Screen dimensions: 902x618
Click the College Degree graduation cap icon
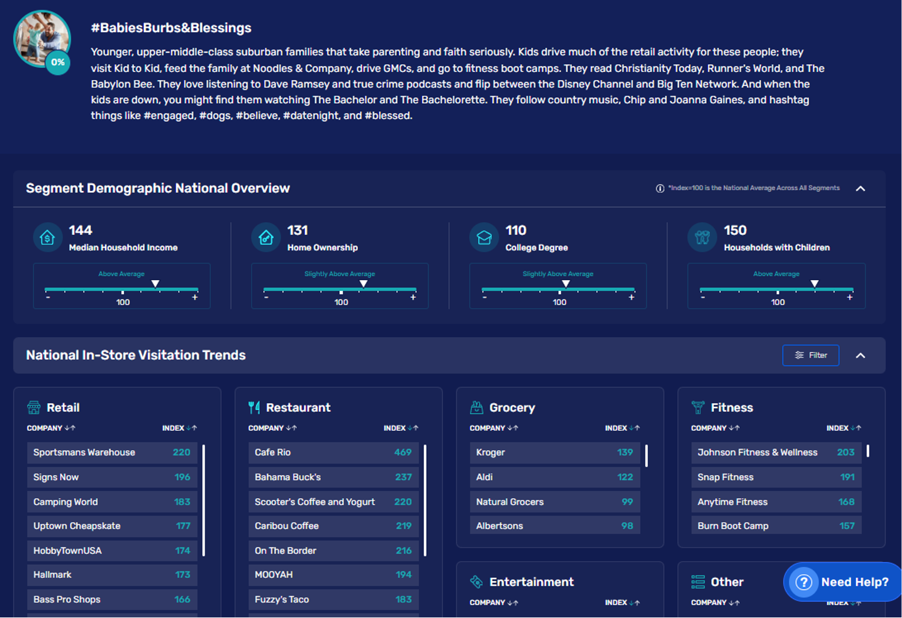[x=484, y=238]
